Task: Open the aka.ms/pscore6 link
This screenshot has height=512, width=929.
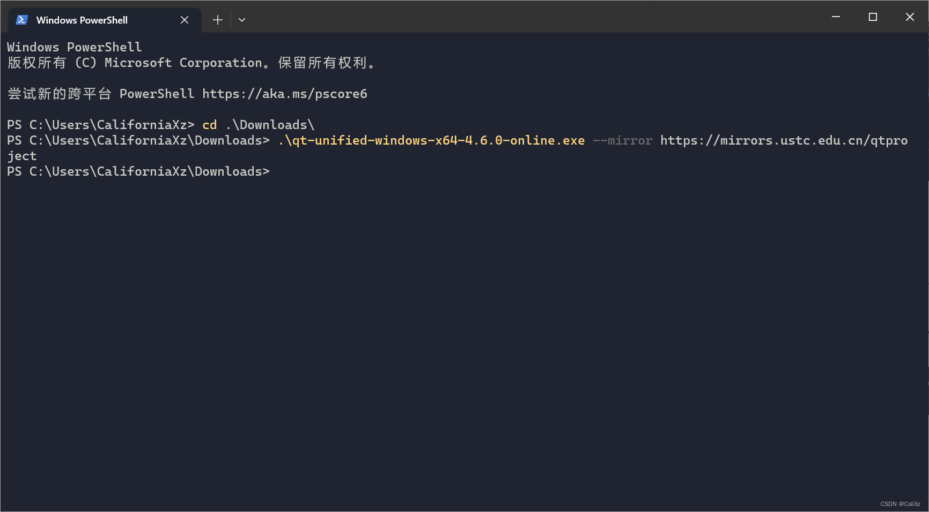Action: [284, 94]
